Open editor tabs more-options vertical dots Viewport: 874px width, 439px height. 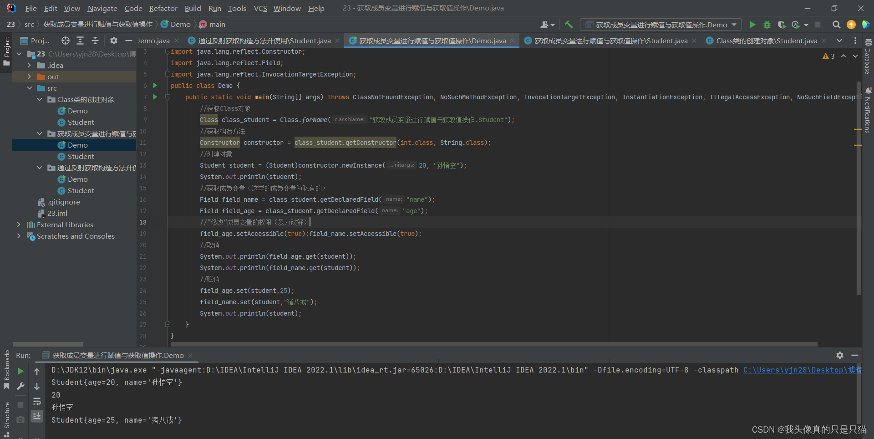(855, 41)
